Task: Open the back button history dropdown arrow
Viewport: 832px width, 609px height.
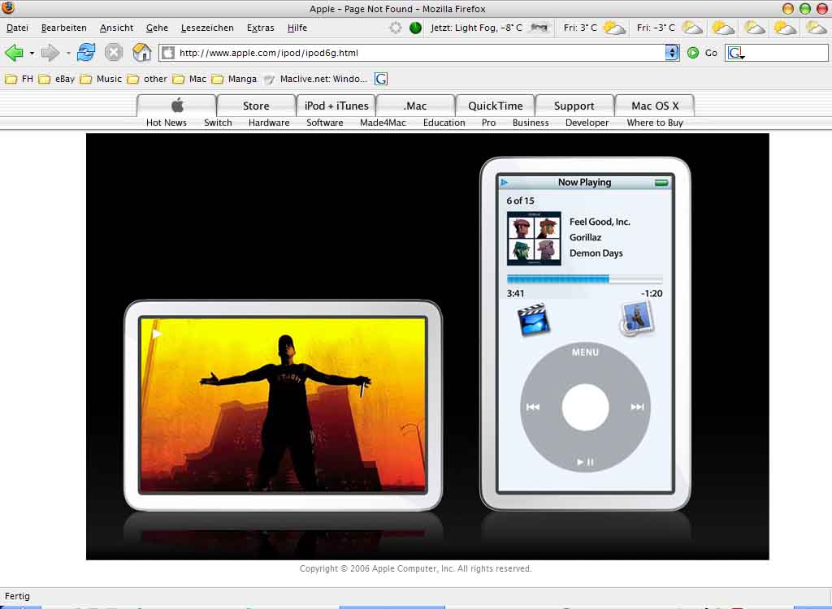Action: click(x=32, y=53)
